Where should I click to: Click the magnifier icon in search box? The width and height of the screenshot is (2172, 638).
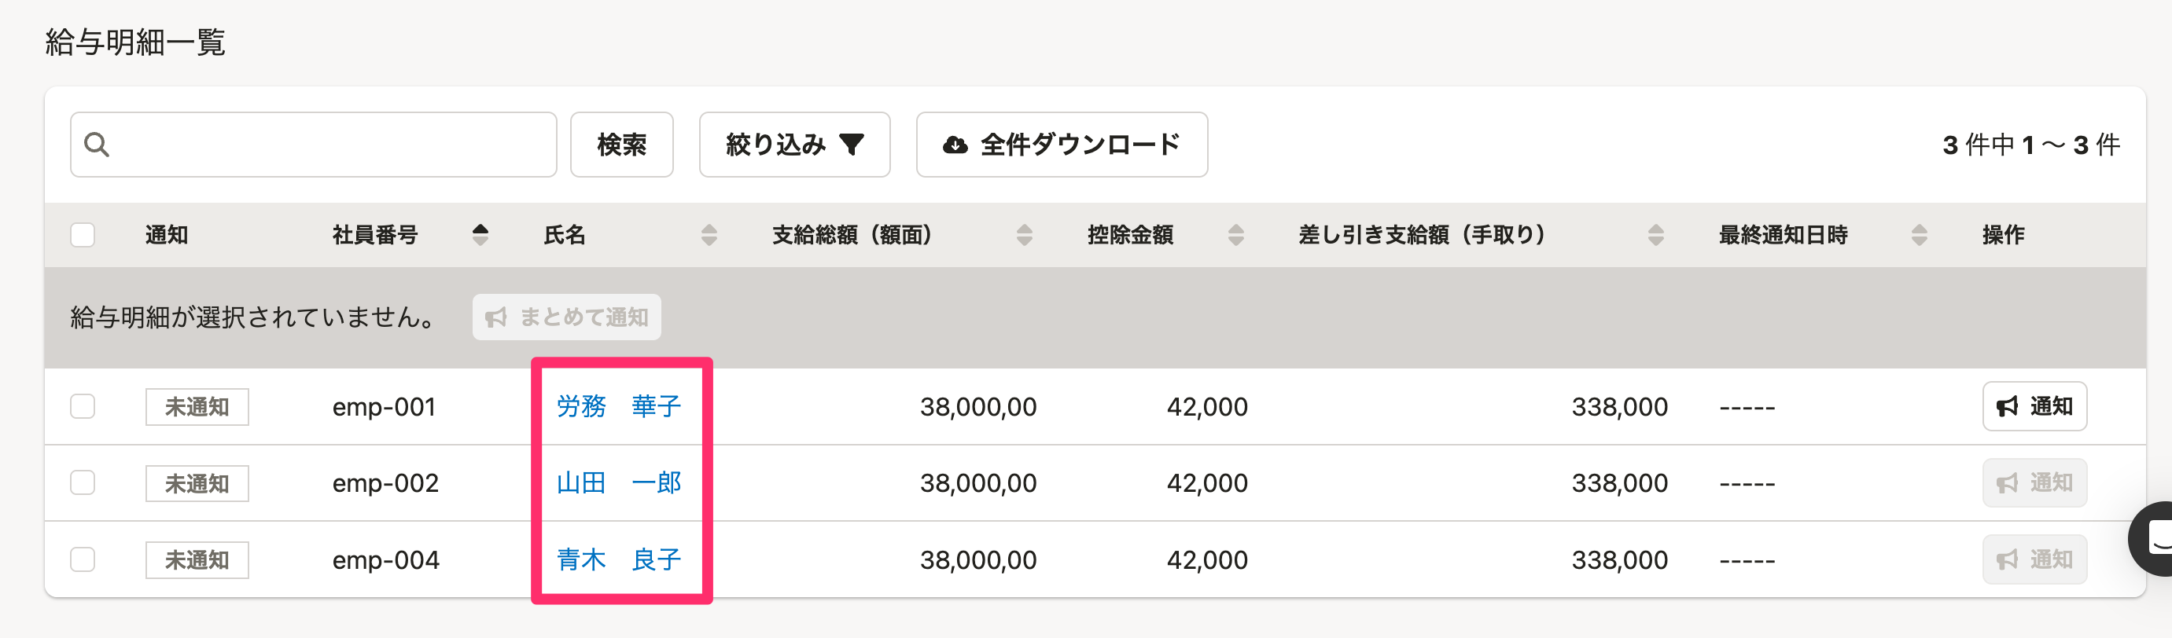coord(97,145)
